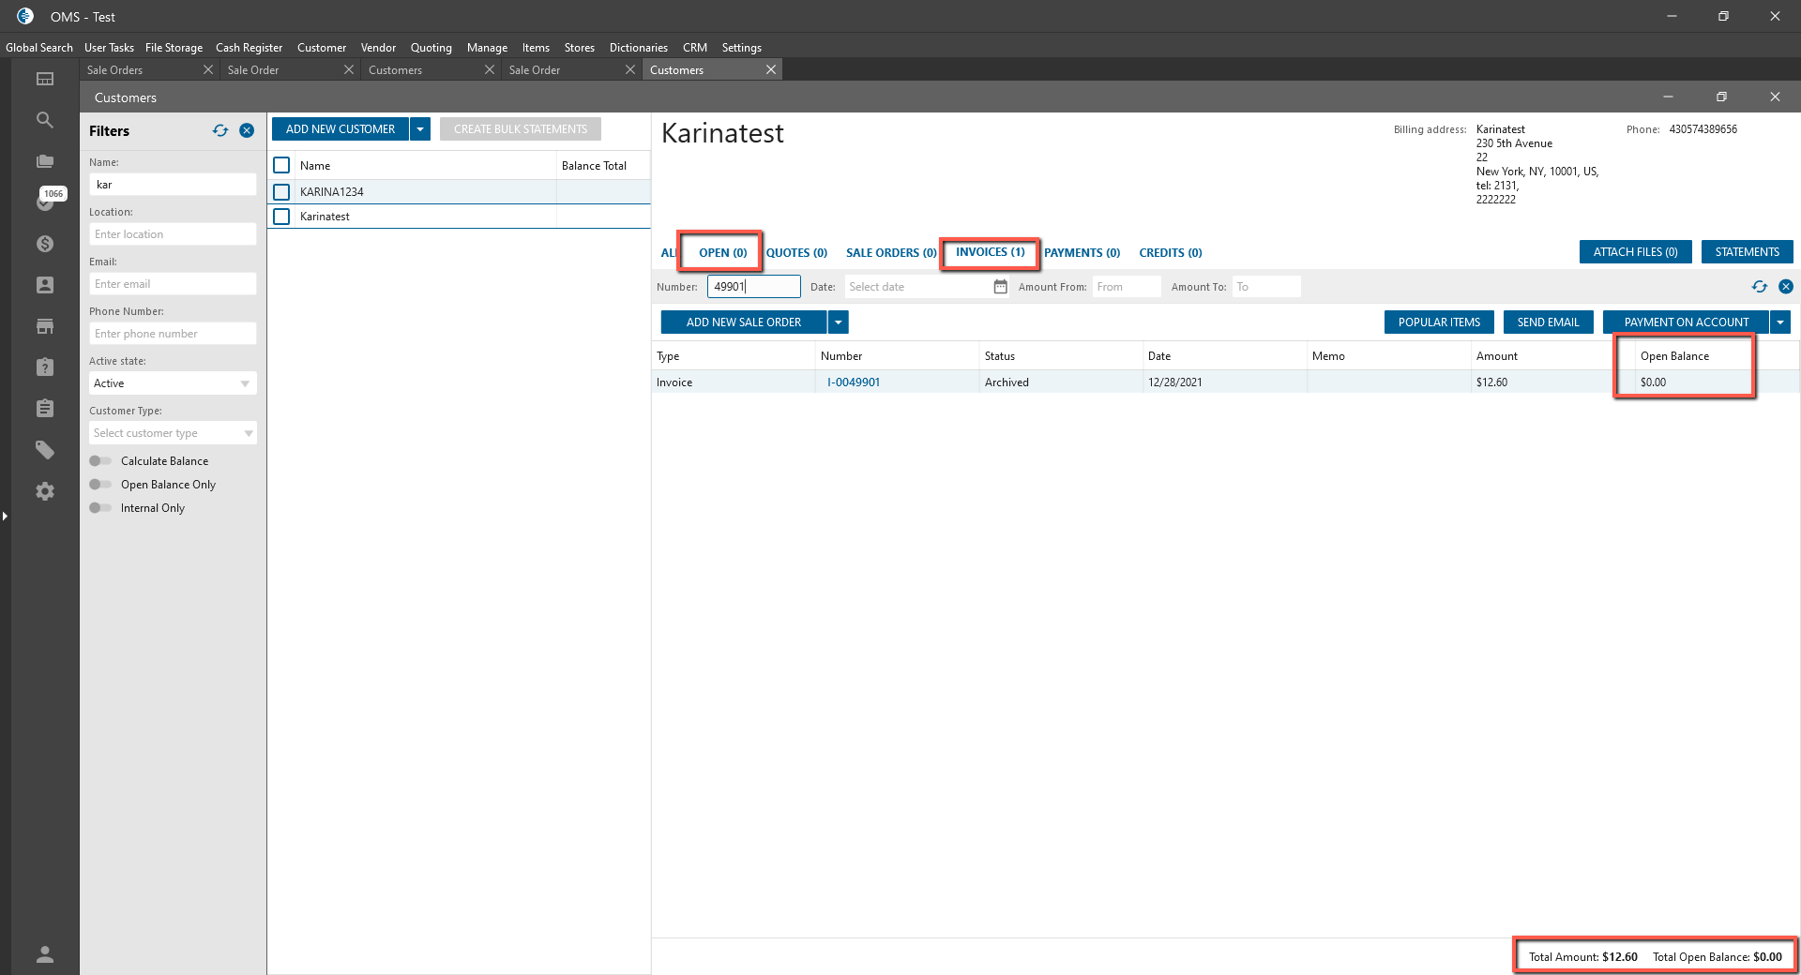Toggle the Calculate Balance switch

[100, 461]
